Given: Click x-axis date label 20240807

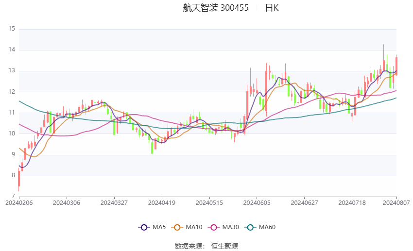Looking at the screenshot, I should (x=396, y=203).
